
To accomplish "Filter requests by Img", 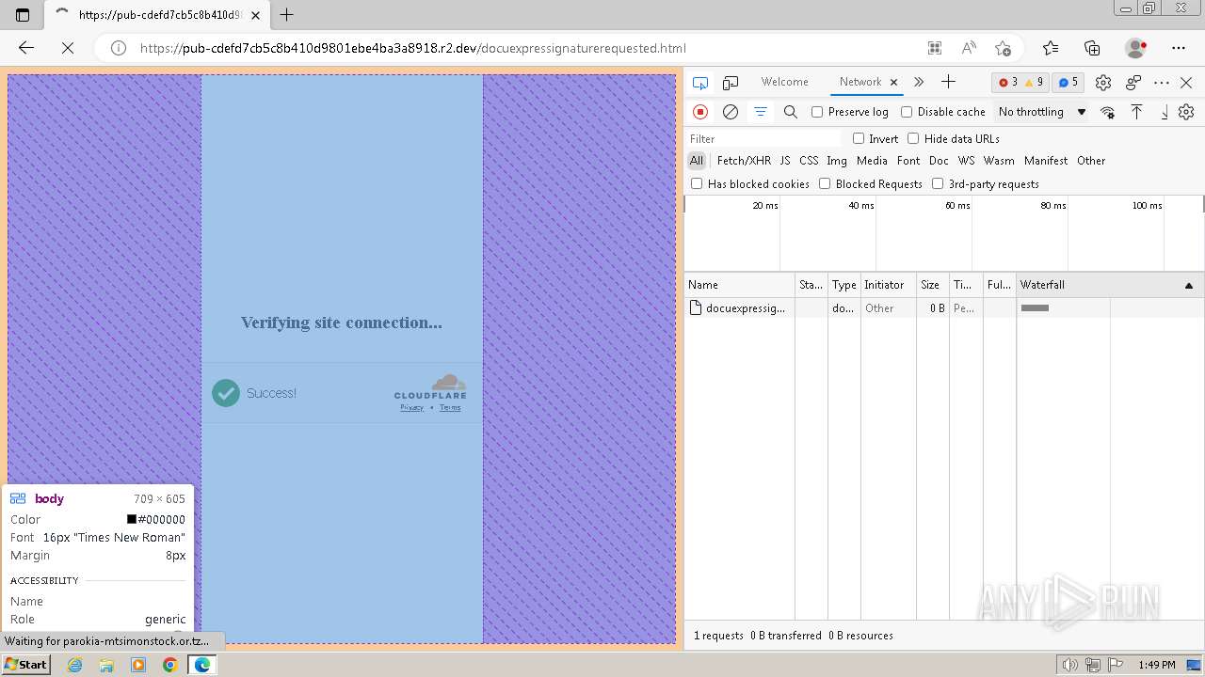I will (x=837, y=161).
